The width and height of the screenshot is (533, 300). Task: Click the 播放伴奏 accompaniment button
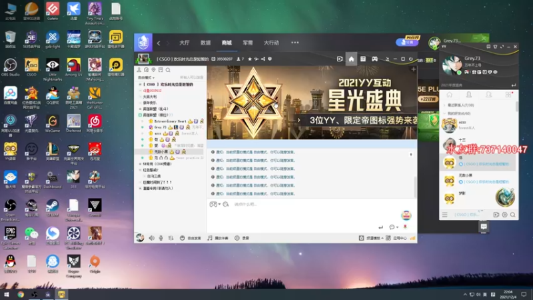[218, 238]
